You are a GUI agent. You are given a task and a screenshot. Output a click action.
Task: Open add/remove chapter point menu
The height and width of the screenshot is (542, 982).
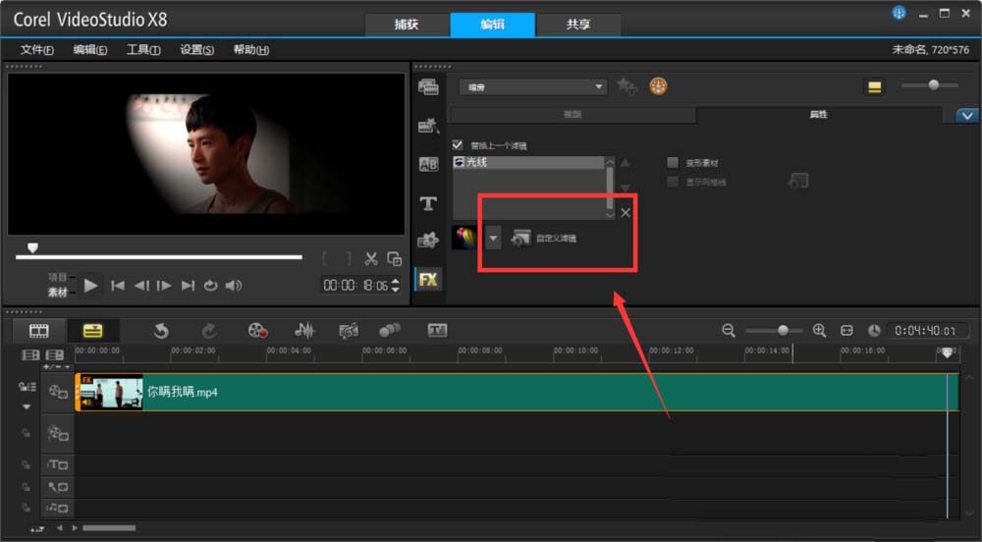pyautogui.click(x=58, y=367)
